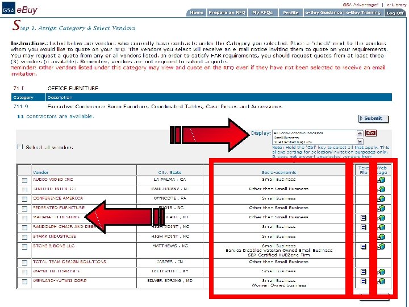Open vendor link Total Team Design Solutions
The image size is (409, 307).
[x=69, y=262]
